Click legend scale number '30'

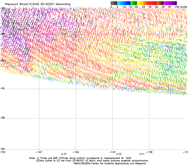click(150, 7)
